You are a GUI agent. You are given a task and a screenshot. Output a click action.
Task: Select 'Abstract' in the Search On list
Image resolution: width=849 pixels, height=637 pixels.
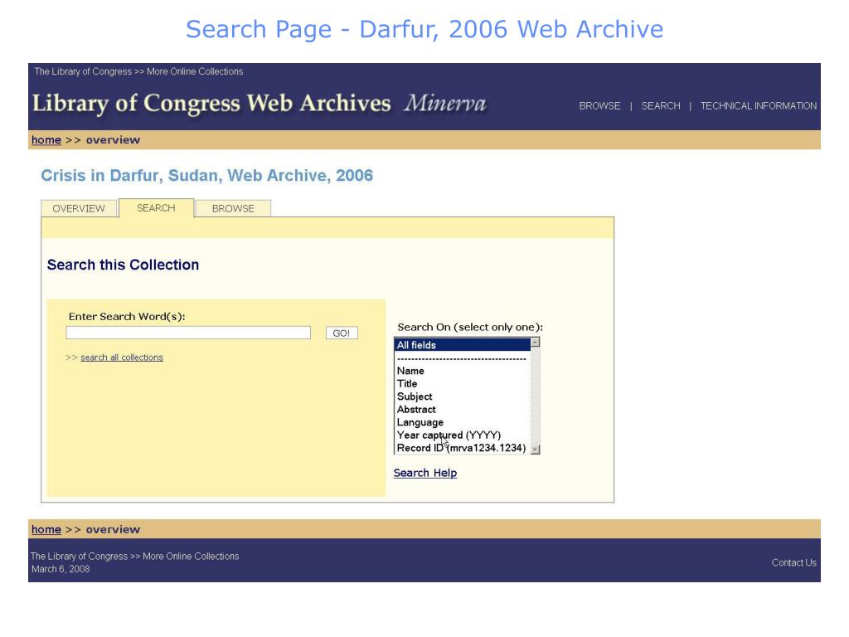click(463, 410)
